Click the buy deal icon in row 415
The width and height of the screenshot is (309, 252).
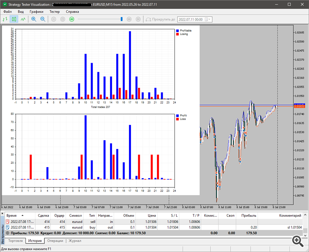pos(8,227)
